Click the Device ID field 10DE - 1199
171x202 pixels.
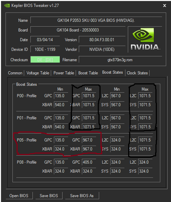45,49
